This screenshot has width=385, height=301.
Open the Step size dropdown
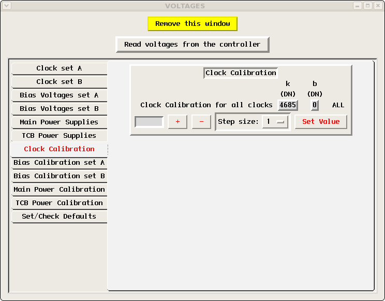tap(275, 122)
